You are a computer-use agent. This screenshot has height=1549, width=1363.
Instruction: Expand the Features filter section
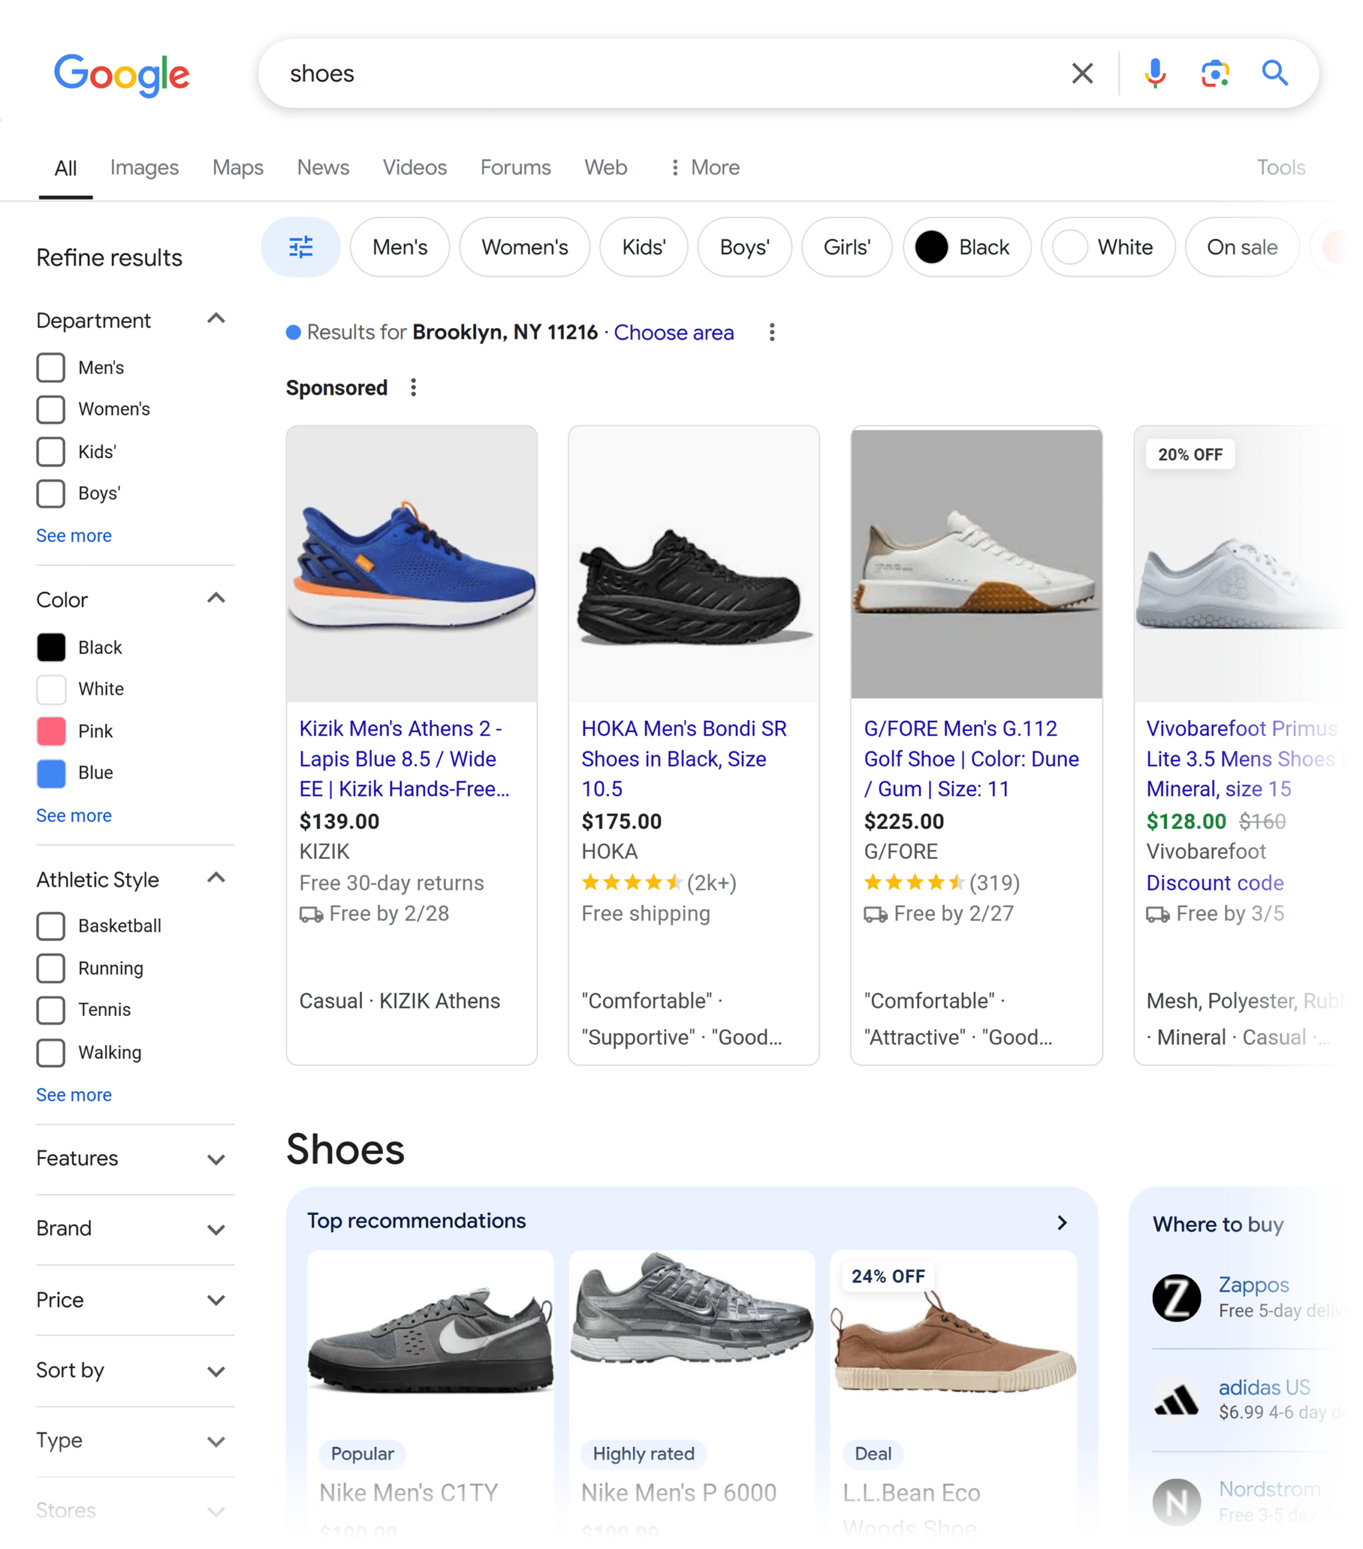(216, 1160)
